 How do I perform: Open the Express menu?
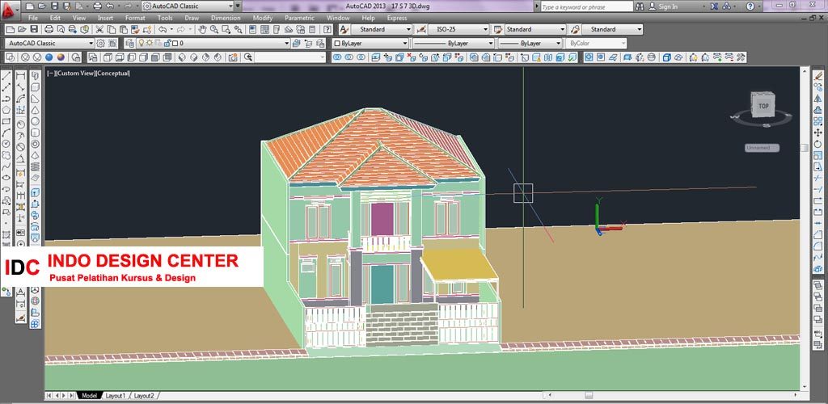pyautogui.click(x=397, y=18)
